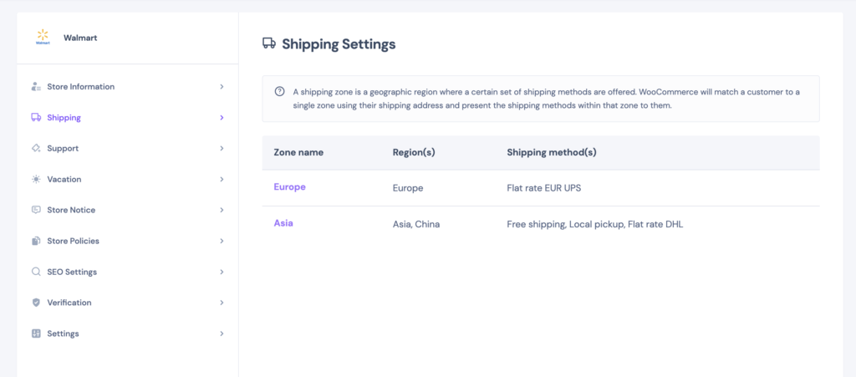Click the help question mark icon

[x=279, y=91]
